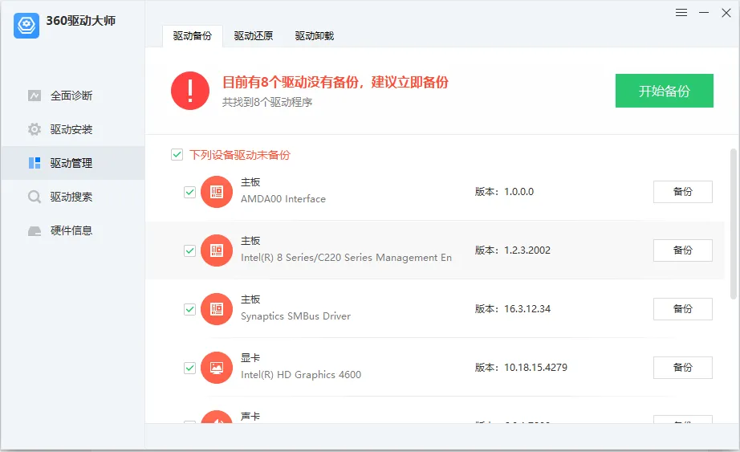740x452 pixels.
Task: Uncheck the Synaptics SMBus Driver checkbox
Action: (x=189, y=309)
